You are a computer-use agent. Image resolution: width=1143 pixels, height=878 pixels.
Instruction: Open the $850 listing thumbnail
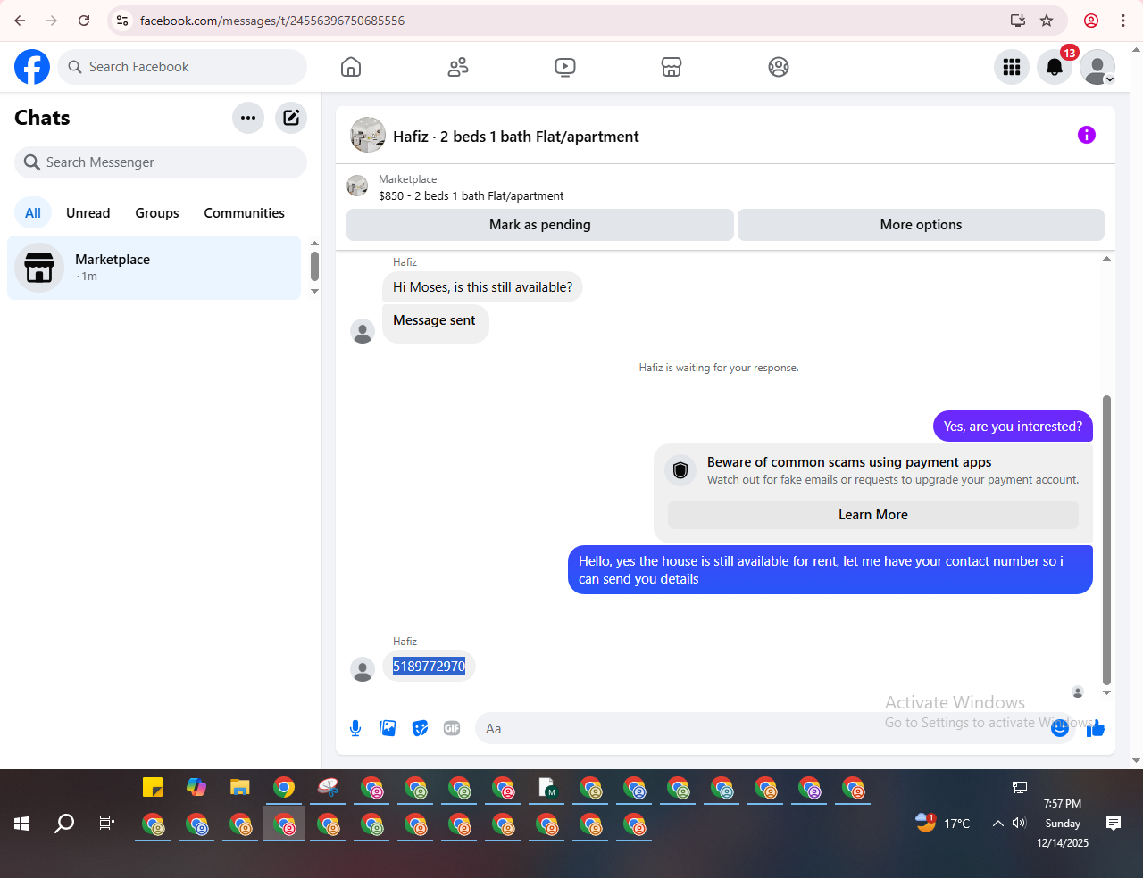357,186
